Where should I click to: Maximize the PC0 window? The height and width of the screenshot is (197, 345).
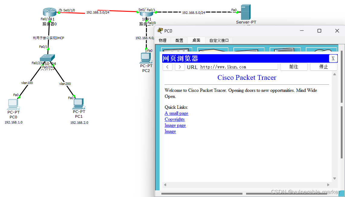tap(319, 31)
